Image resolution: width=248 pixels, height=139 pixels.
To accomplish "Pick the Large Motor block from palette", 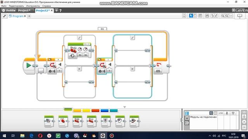I will (63, 121).
